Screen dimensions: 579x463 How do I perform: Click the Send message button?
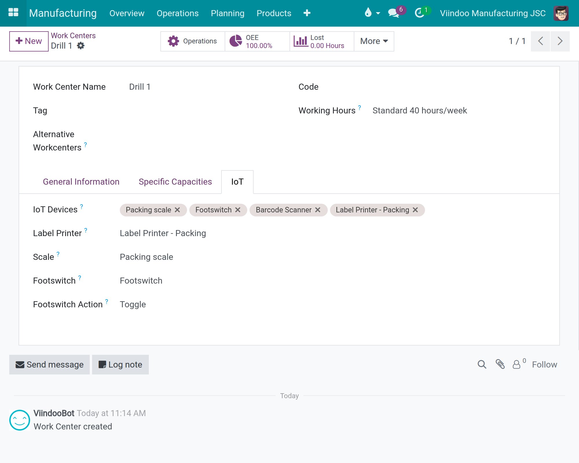(x=50, y=365)
